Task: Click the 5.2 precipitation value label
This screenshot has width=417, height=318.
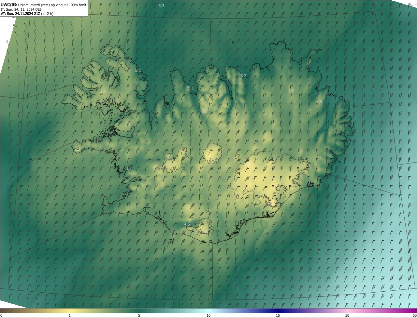Action: point(138,70)
